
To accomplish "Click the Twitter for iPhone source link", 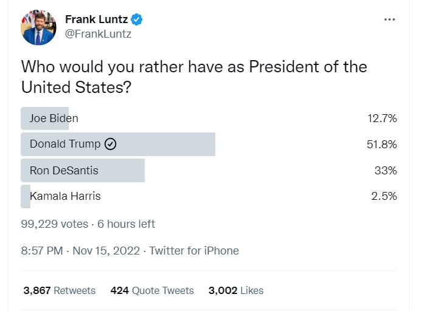I will pos(194,251).
